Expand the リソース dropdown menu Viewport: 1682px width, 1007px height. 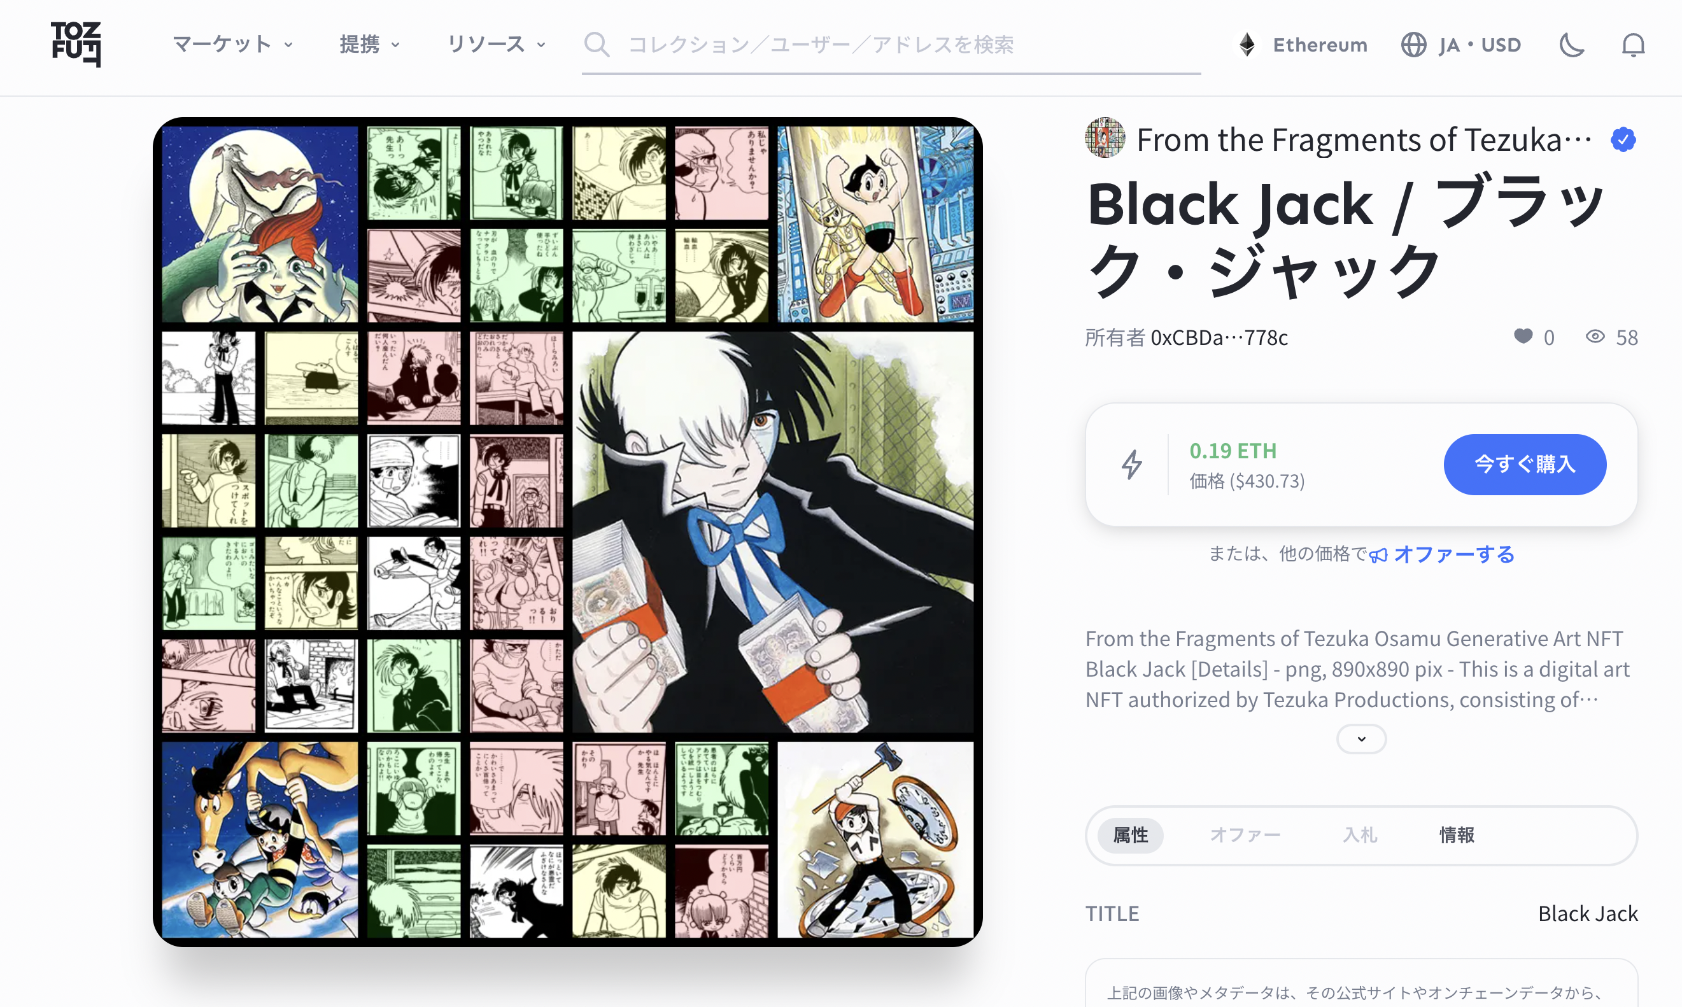[496, 45]
